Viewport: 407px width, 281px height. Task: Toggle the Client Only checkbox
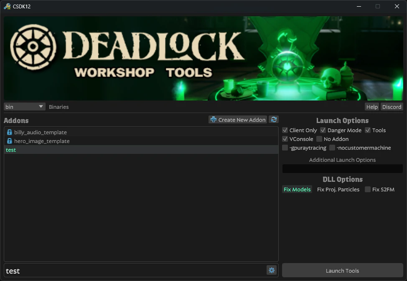[x=285, y=130]
